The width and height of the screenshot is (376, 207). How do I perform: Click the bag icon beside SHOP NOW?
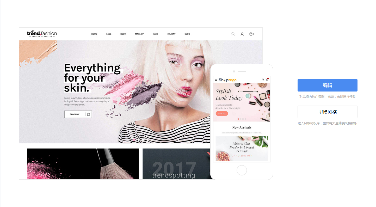pyautogui.click(x=89, y=114)
